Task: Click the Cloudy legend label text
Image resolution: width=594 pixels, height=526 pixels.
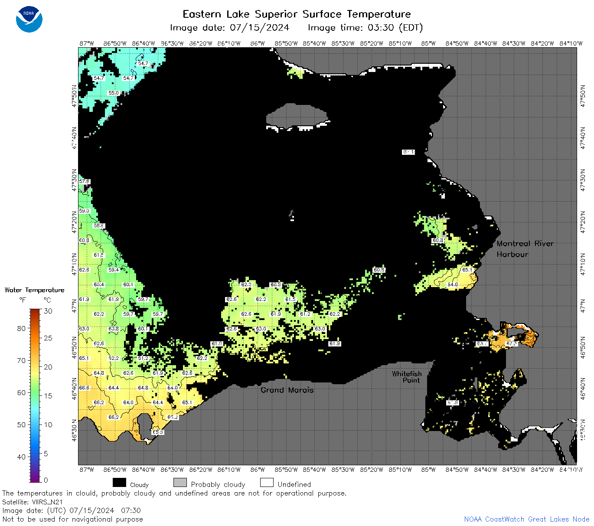Action: (139, 485)
